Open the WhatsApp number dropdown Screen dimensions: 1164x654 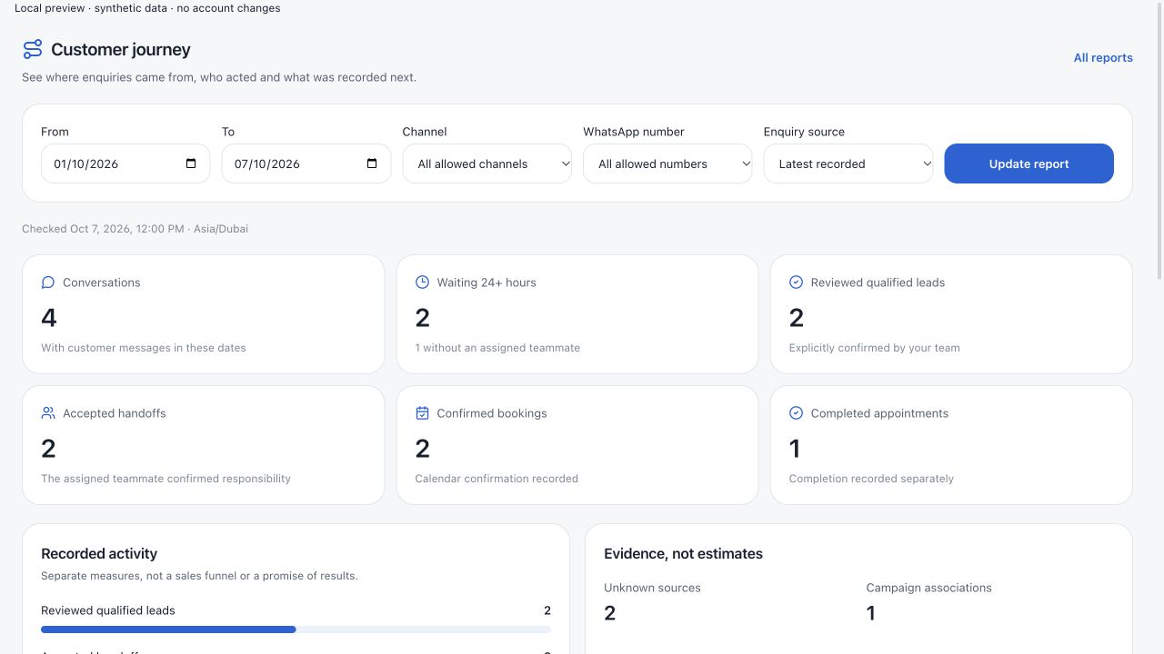click(x=667, y=163)
